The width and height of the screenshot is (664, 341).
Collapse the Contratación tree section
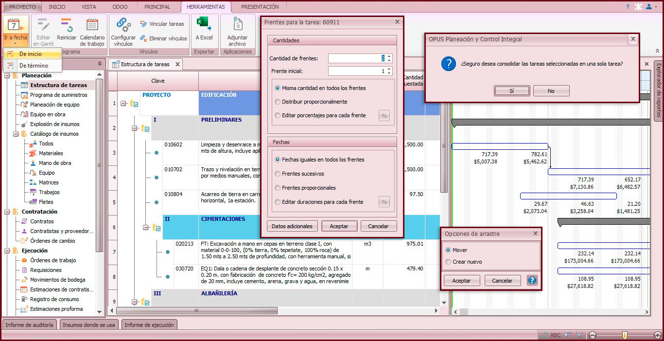(x=7, y=212)
